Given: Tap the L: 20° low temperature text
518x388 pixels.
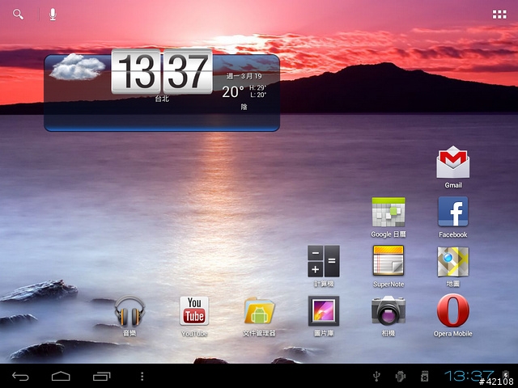Looking at the screenshot, I should [x=257, y=95].
